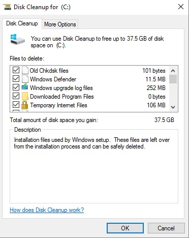Click the Windows drive icon beside the summary text
This screenshot has height=238, width=189.
[18, 39]
